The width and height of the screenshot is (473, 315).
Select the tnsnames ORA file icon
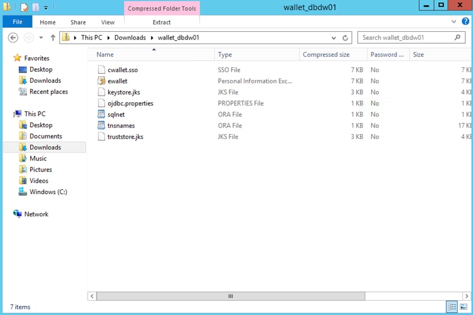pyautogui.click(x=101, y=125)
